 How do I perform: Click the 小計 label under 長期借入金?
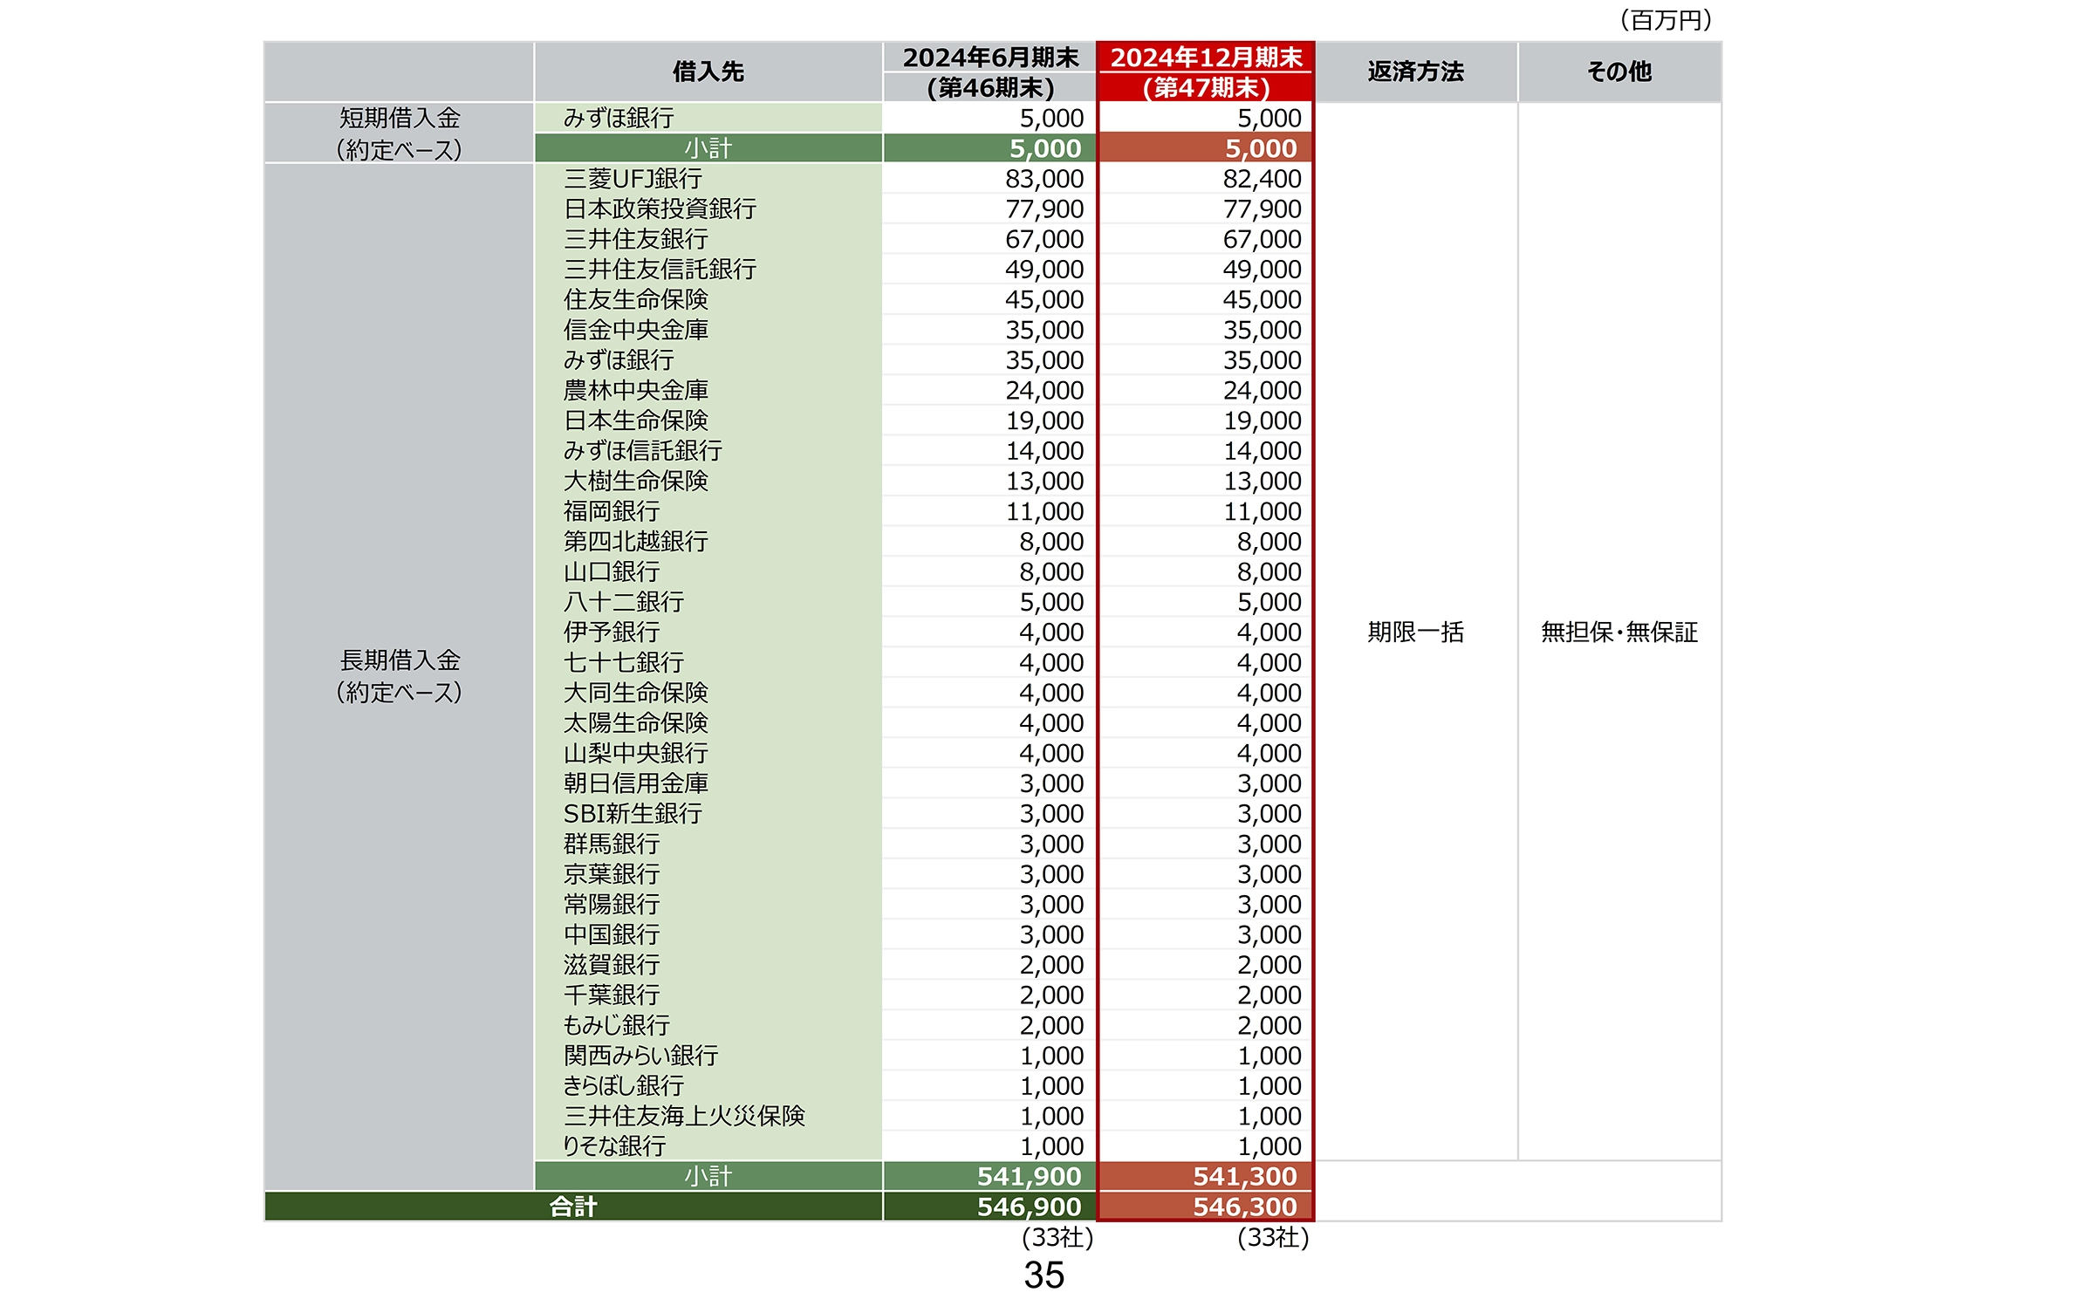(708, 1177)
